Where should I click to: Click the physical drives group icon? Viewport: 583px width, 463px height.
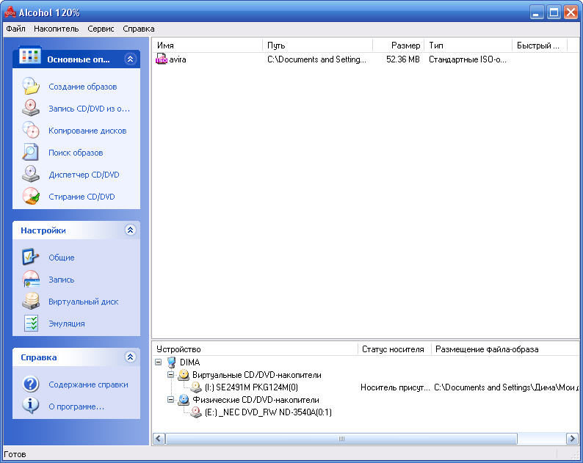tap(184, 400)
